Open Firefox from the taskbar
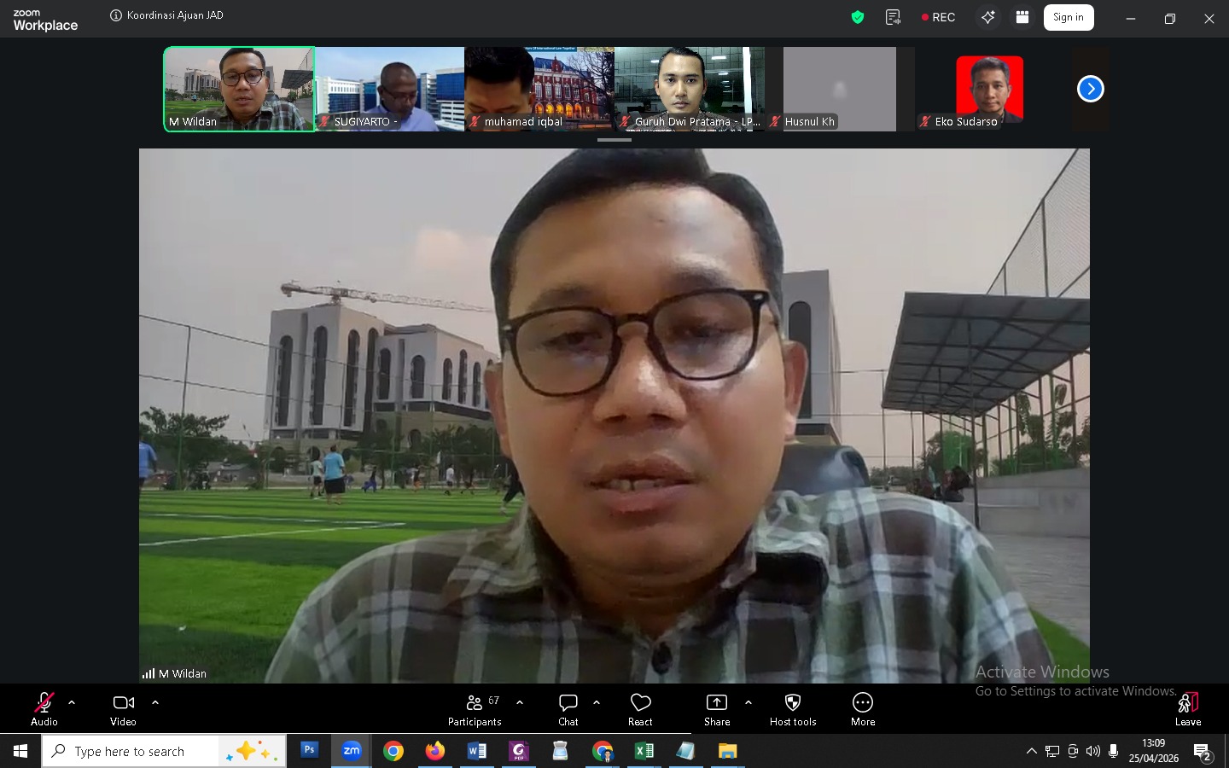 [x=435, y=751]
